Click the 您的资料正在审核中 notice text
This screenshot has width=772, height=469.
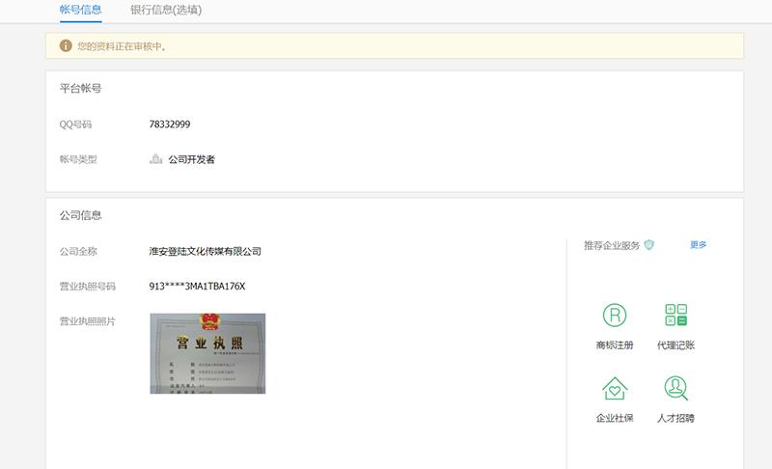pos(123,46)
